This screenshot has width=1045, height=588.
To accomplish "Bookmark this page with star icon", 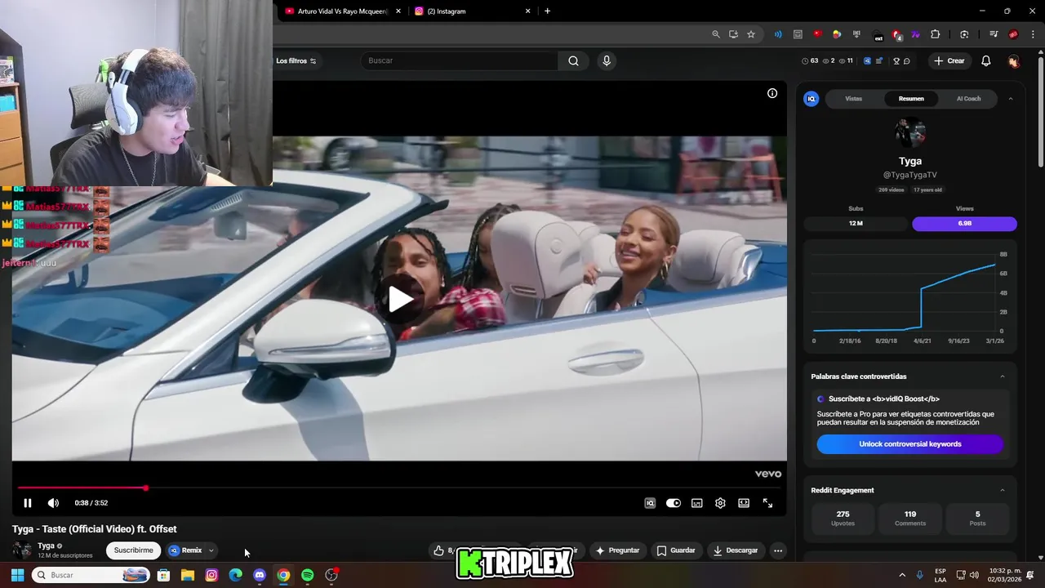I will click(751, 34).
